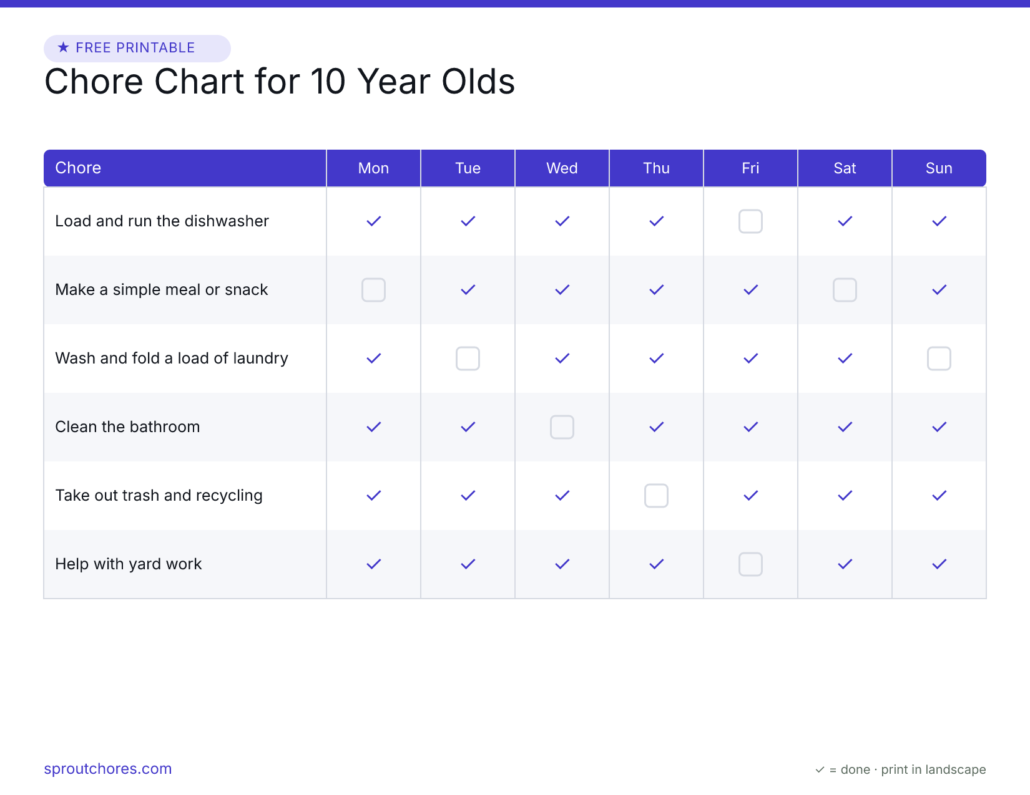Click the meal or snack checkmark for Wednesday

tap(562, 290)
